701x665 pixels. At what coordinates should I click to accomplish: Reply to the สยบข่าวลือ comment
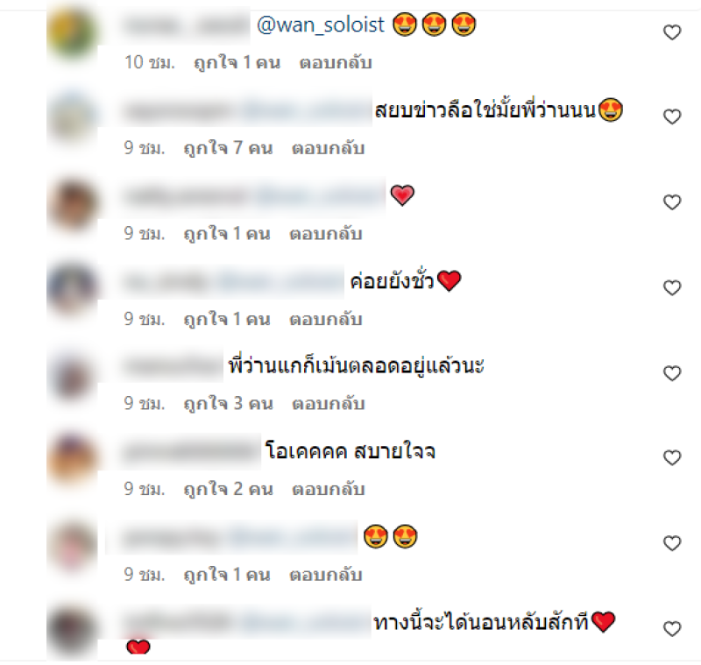click(328, 148)
